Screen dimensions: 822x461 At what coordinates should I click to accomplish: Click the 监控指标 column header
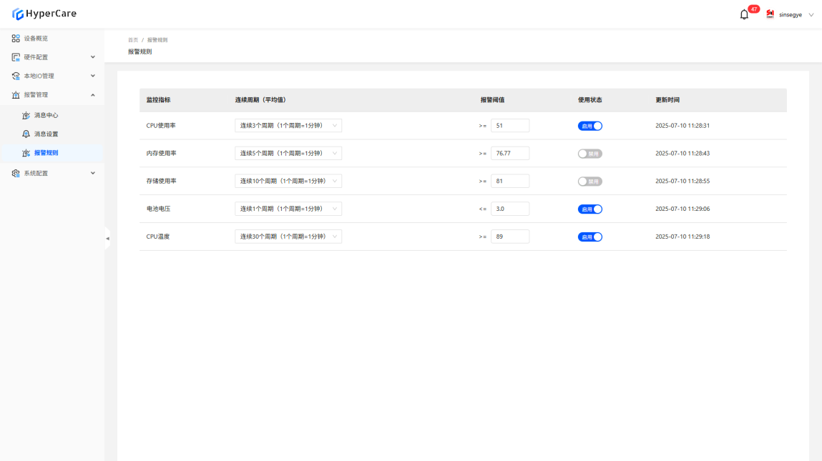[x=158, y=100]
